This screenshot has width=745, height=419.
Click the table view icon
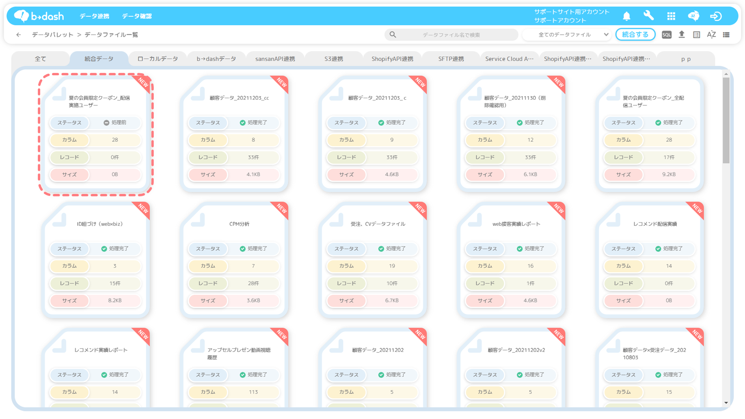(697, 35)
